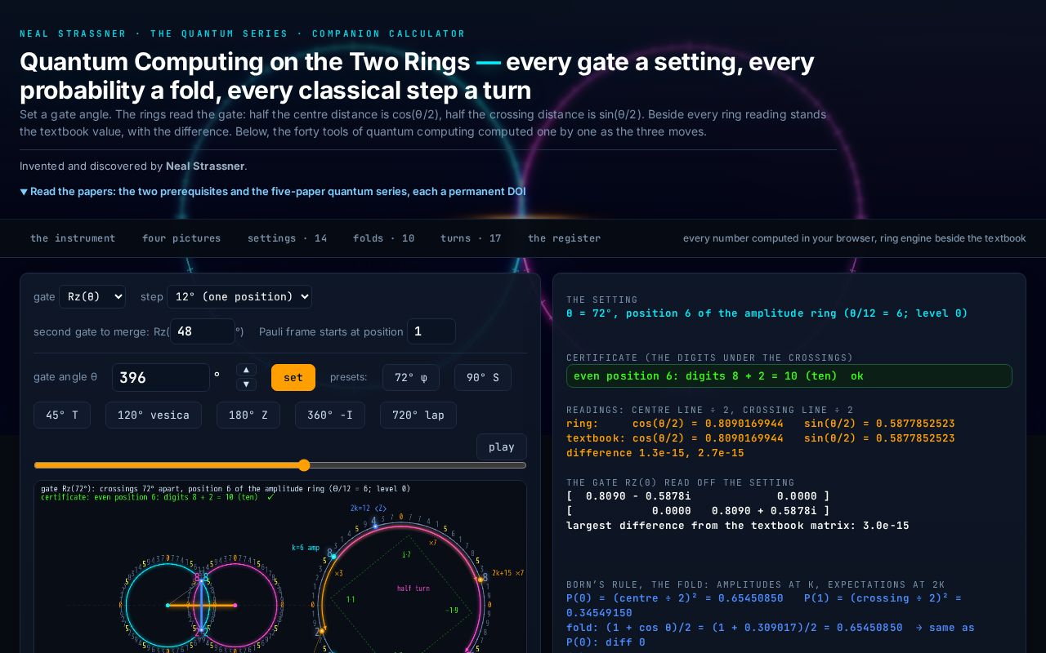Viewport: 1046px width, 653px height.
Task: Select the '360° -I' preset
Action: tap(330, 415)
